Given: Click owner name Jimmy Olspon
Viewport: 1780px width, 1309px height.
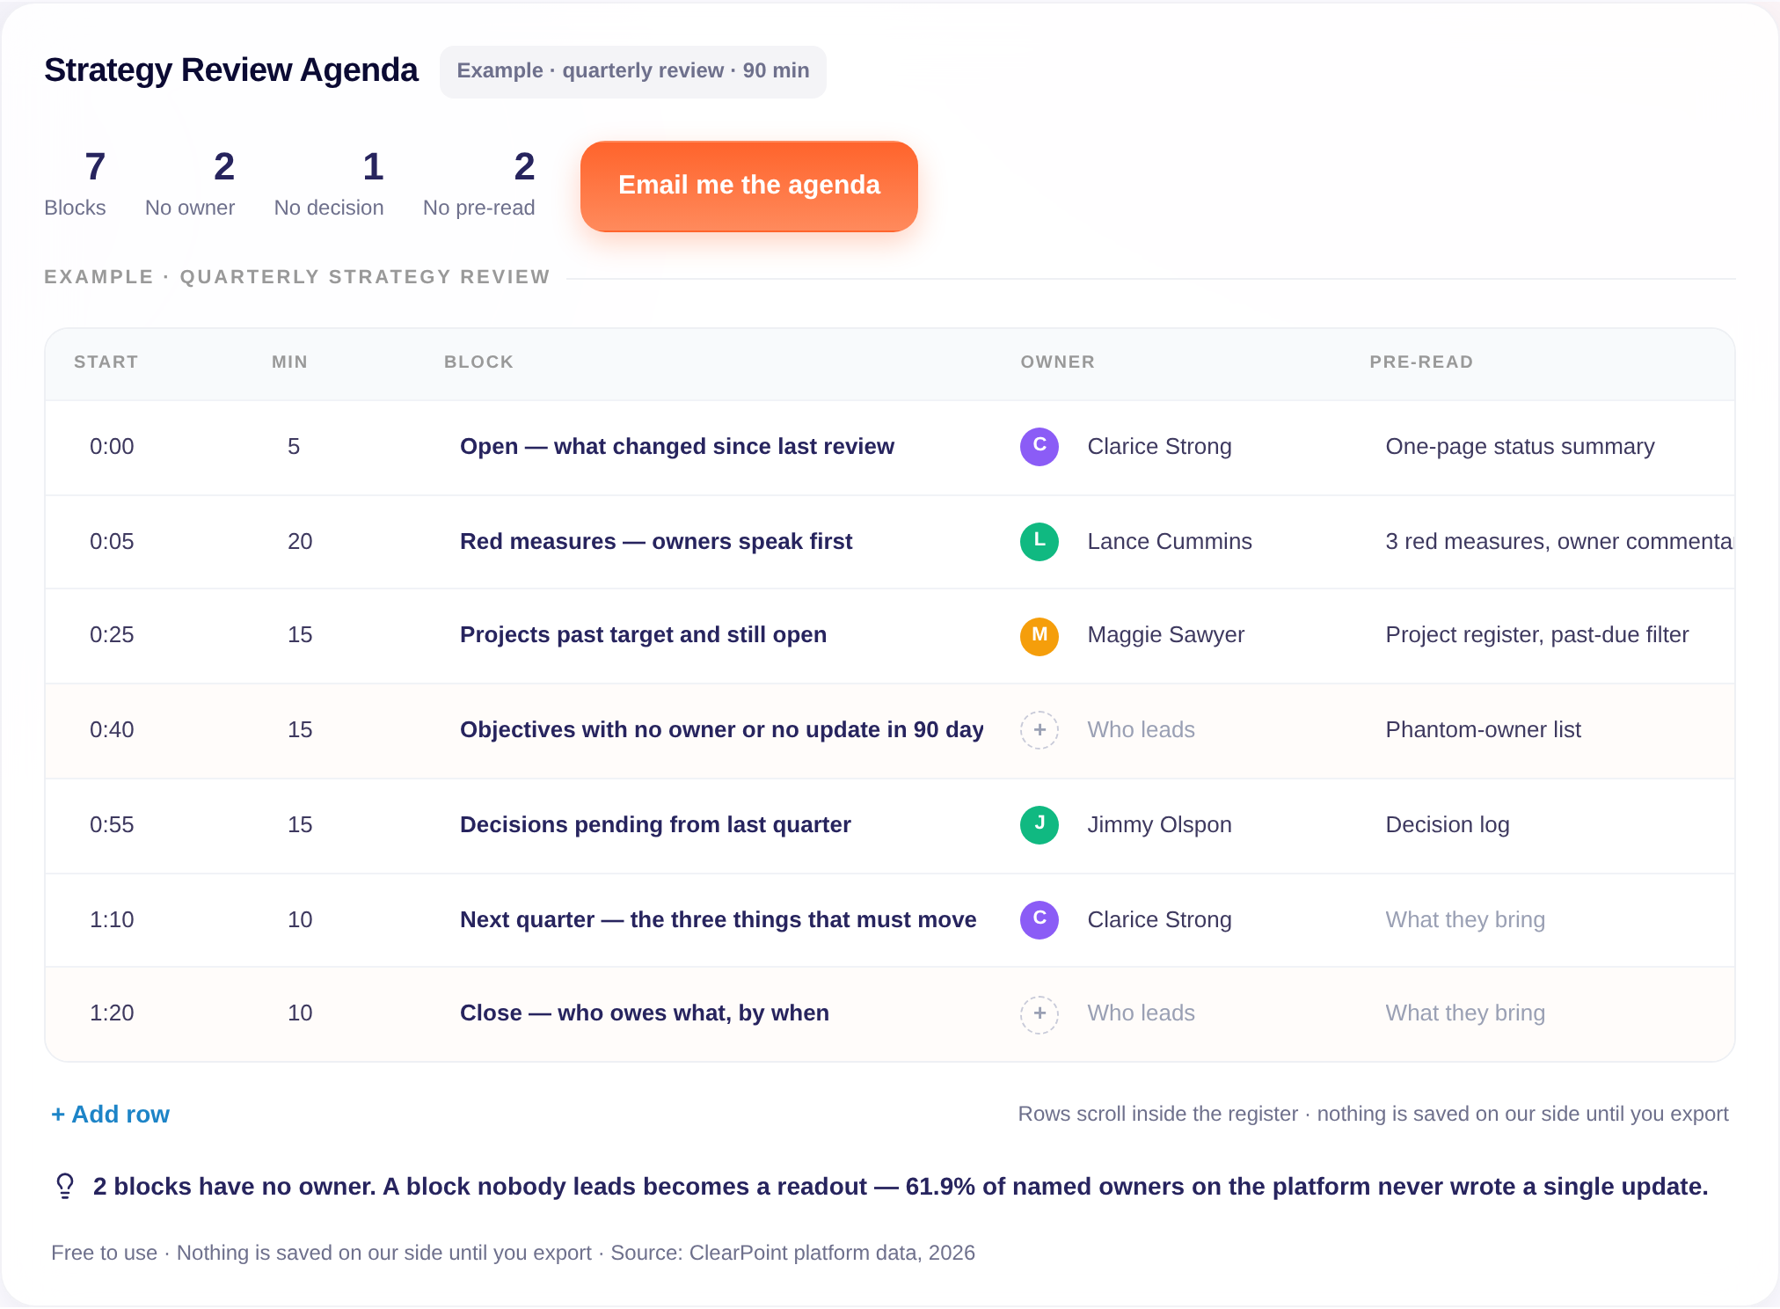Looking at the screenshot, I should point(1159,825).
